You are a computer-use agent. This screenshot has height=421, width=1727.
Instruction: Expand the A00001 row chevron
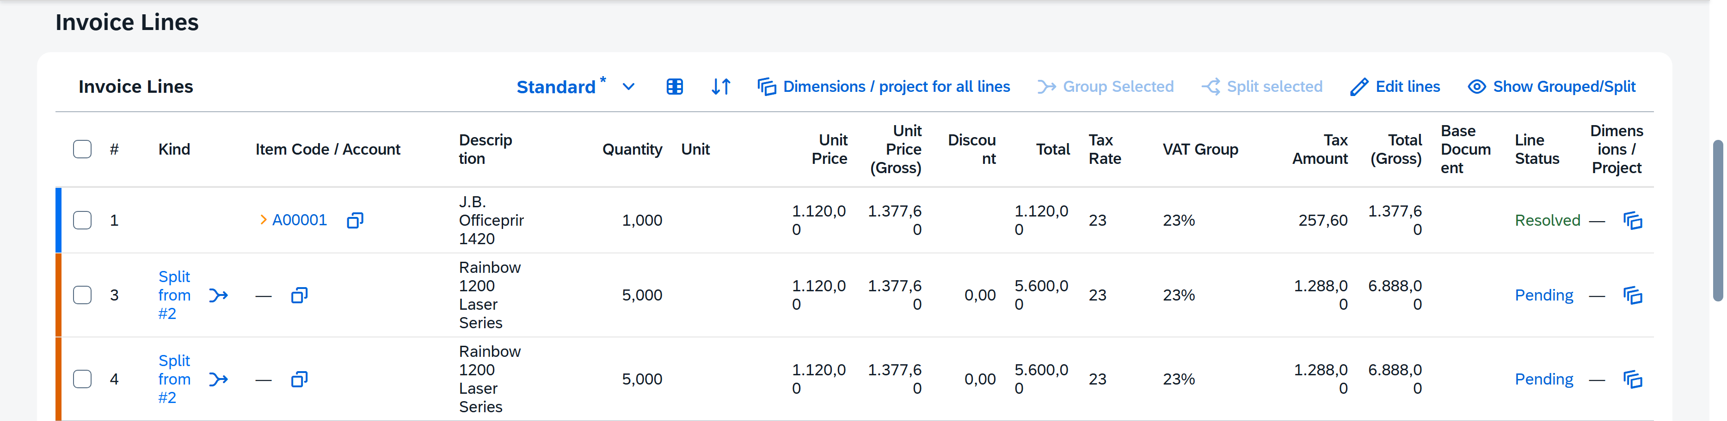(264, 220)
